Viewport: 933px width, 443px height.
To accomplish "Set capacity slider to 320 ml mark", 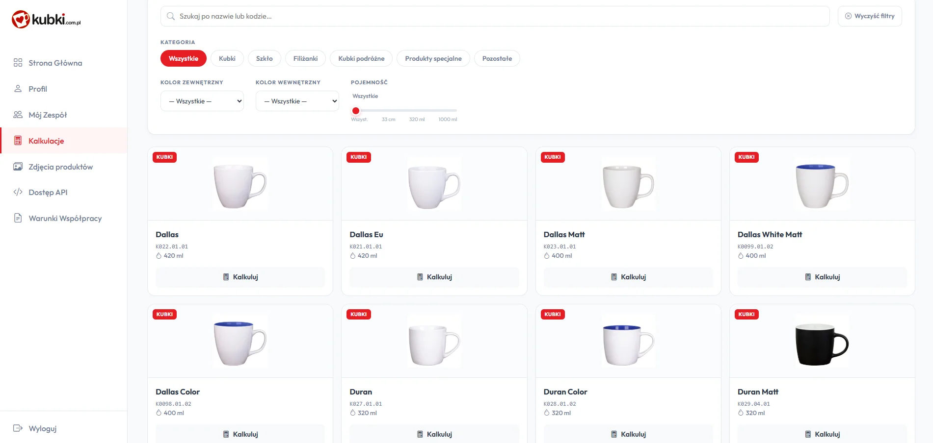I will [417, 111].
